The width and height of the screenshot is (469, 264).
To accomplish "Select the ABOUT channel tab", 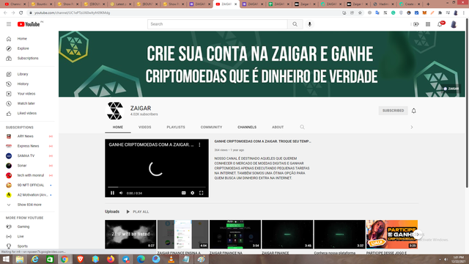I will pos(278,127).
